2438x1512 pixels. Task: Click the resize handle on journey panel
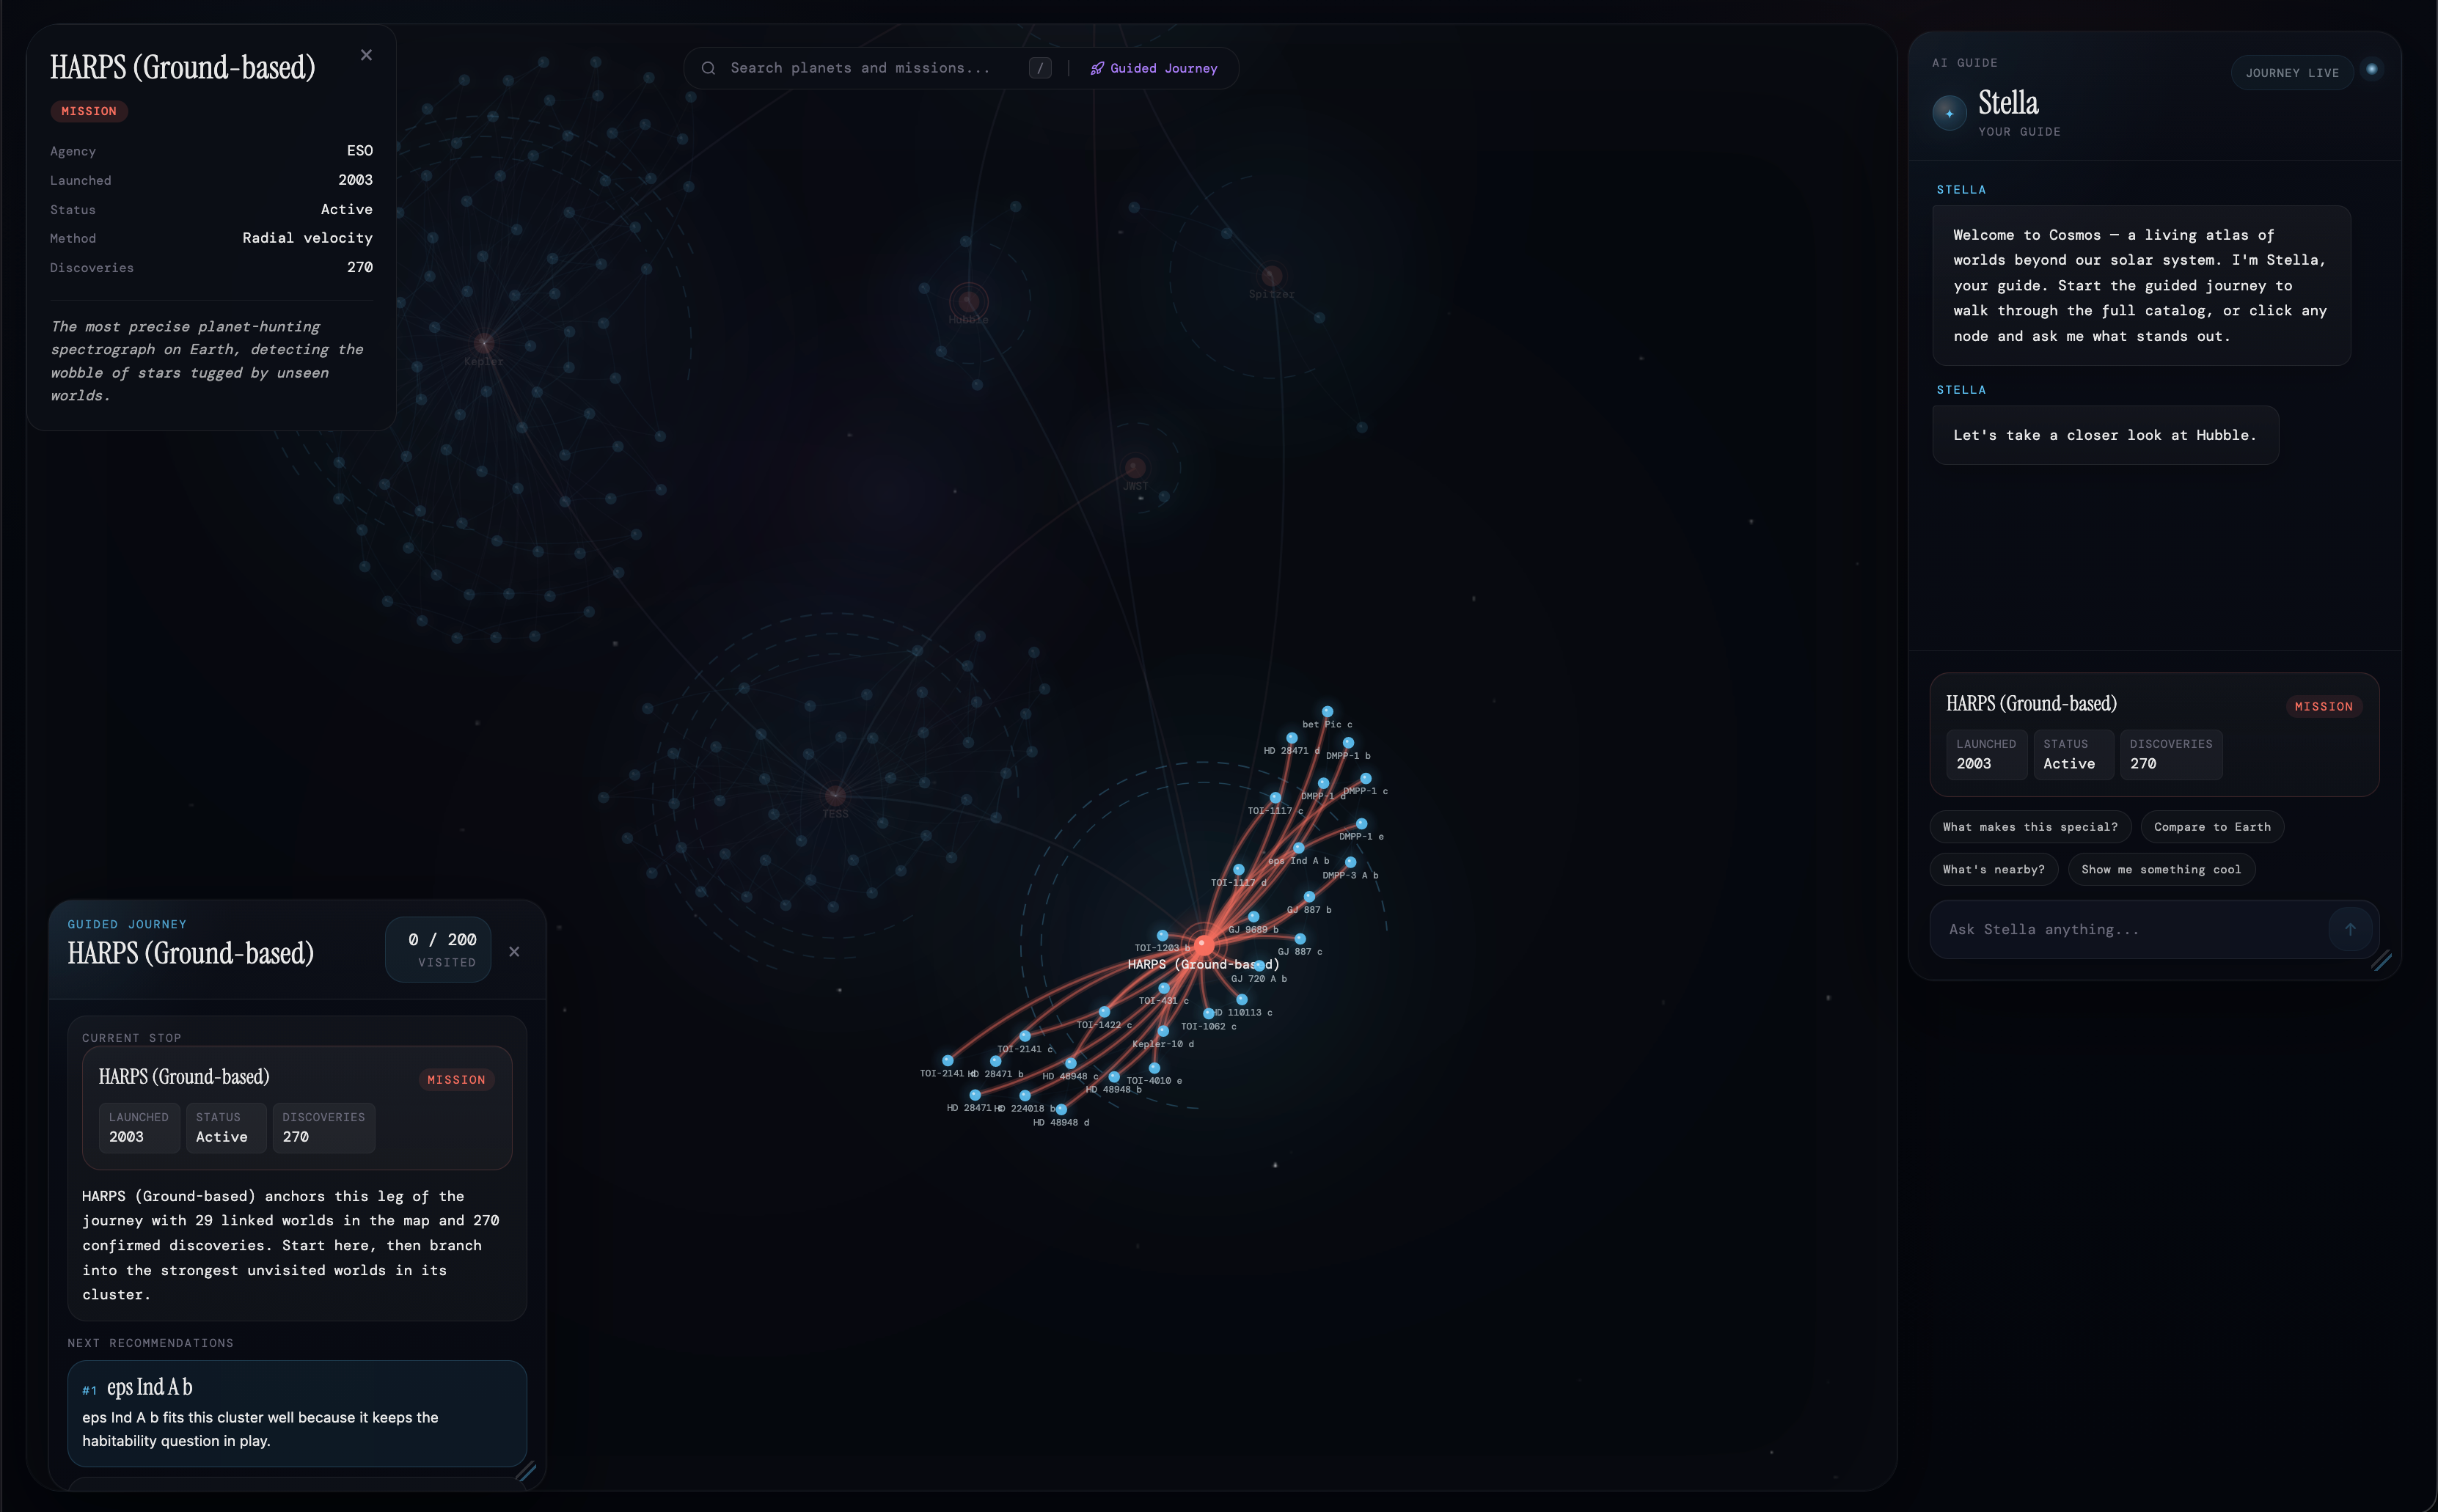[x=526, y=1470]
